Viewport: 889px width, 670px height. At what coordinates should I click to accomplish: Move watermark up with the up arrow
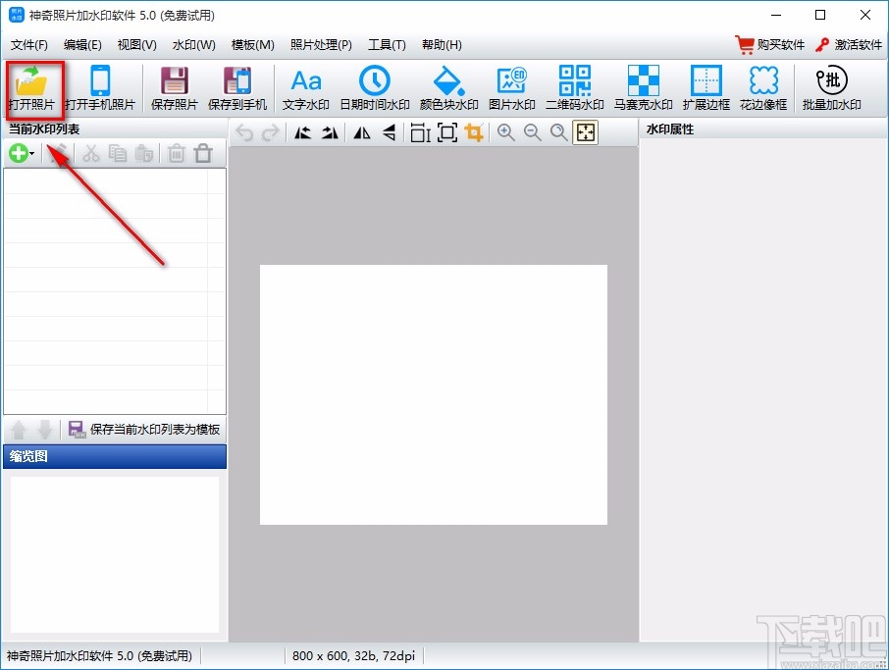tap(19, 430)
